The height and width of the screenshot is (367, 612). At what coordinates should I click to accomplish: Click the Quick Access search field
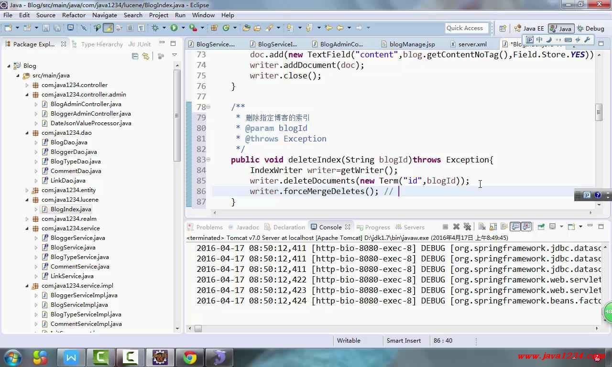coord(467,28)
